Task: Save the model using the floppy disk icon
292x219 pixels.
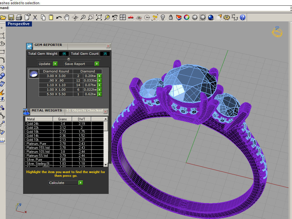Action: pyautogui.click(x=11, y=17)
